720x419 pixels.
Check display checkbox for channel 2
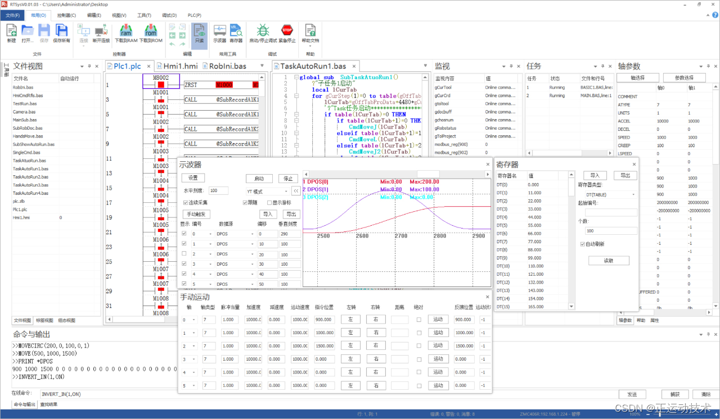tap(184, 254)
